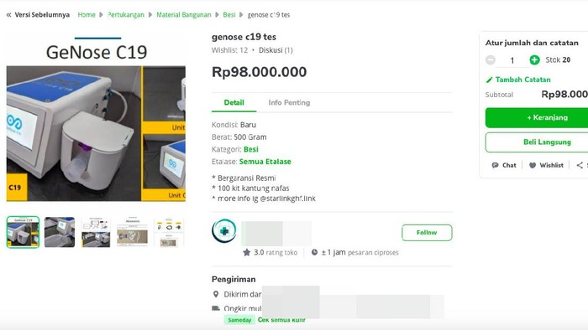588x330 pixels.
Task: Click the grey minus quantity icon
Action: [490, 59]
